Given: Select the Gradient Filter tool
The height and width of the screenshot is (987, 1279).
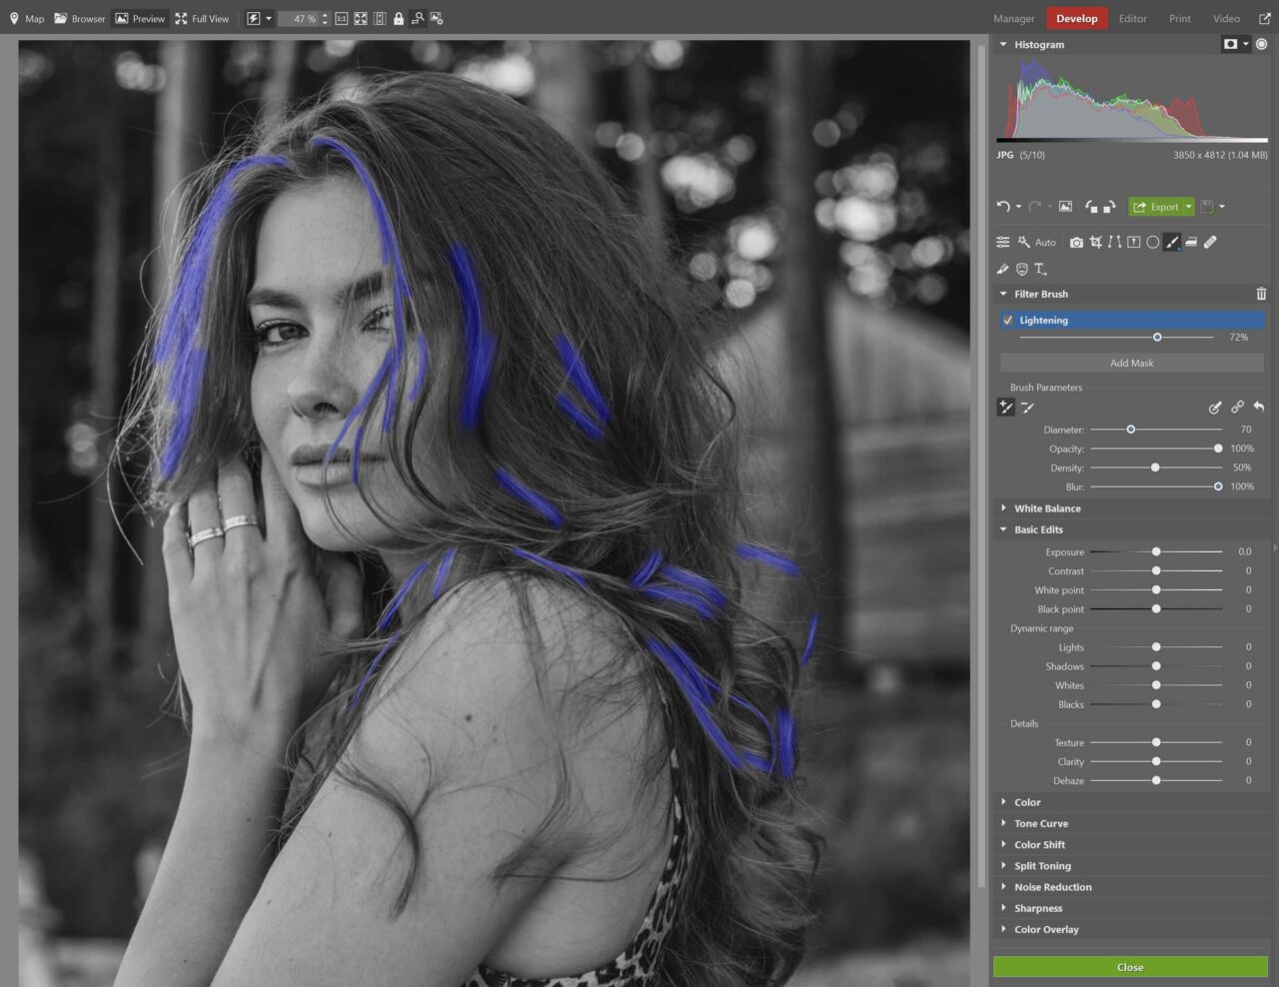Looking at the screenshot, I should pyautogui.click(x=1134, y=242).
